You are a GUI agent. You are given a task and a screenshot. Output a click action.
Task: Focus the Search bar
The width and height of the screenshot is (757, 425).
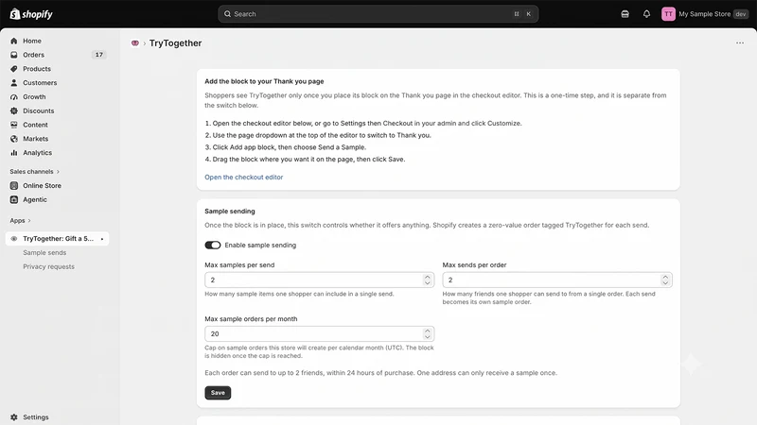click(378, 14)
